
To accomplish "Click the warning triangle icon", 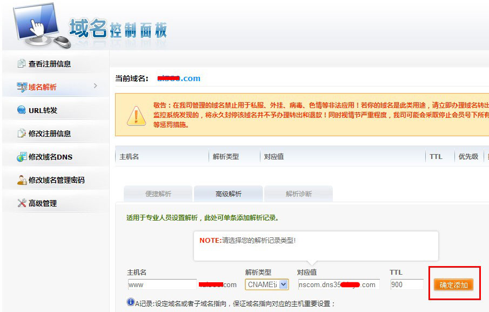I will (136, 116).
